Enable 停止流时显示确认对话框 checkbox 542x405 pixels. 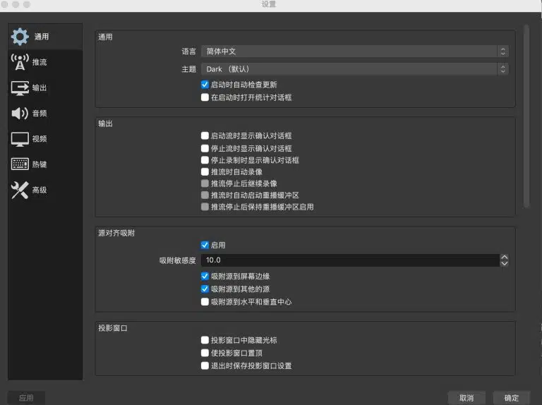(x=205, y=148)
